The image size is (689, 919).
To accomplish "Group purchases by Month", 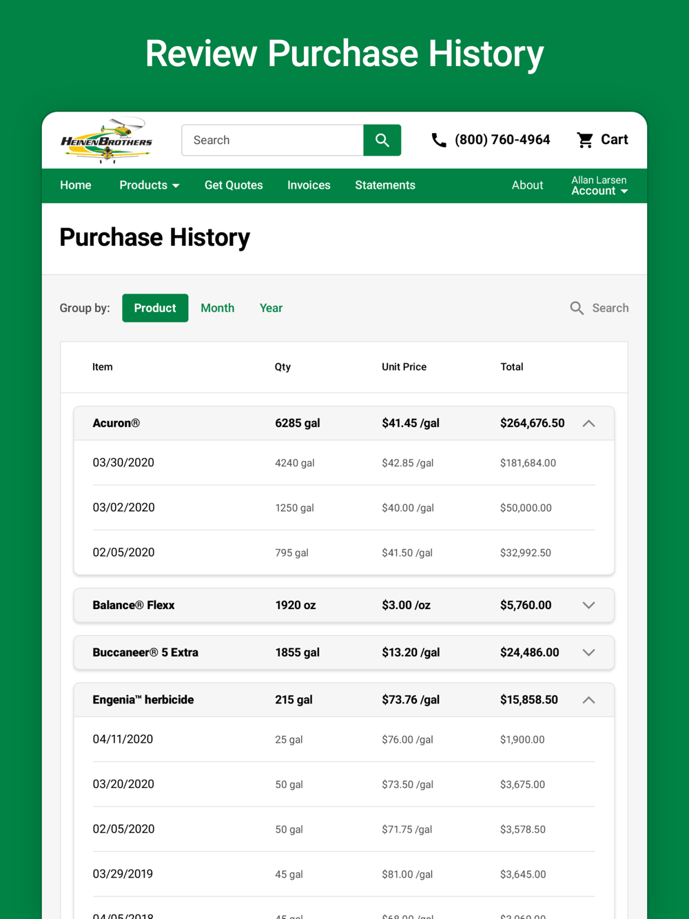I will [218, 308].
